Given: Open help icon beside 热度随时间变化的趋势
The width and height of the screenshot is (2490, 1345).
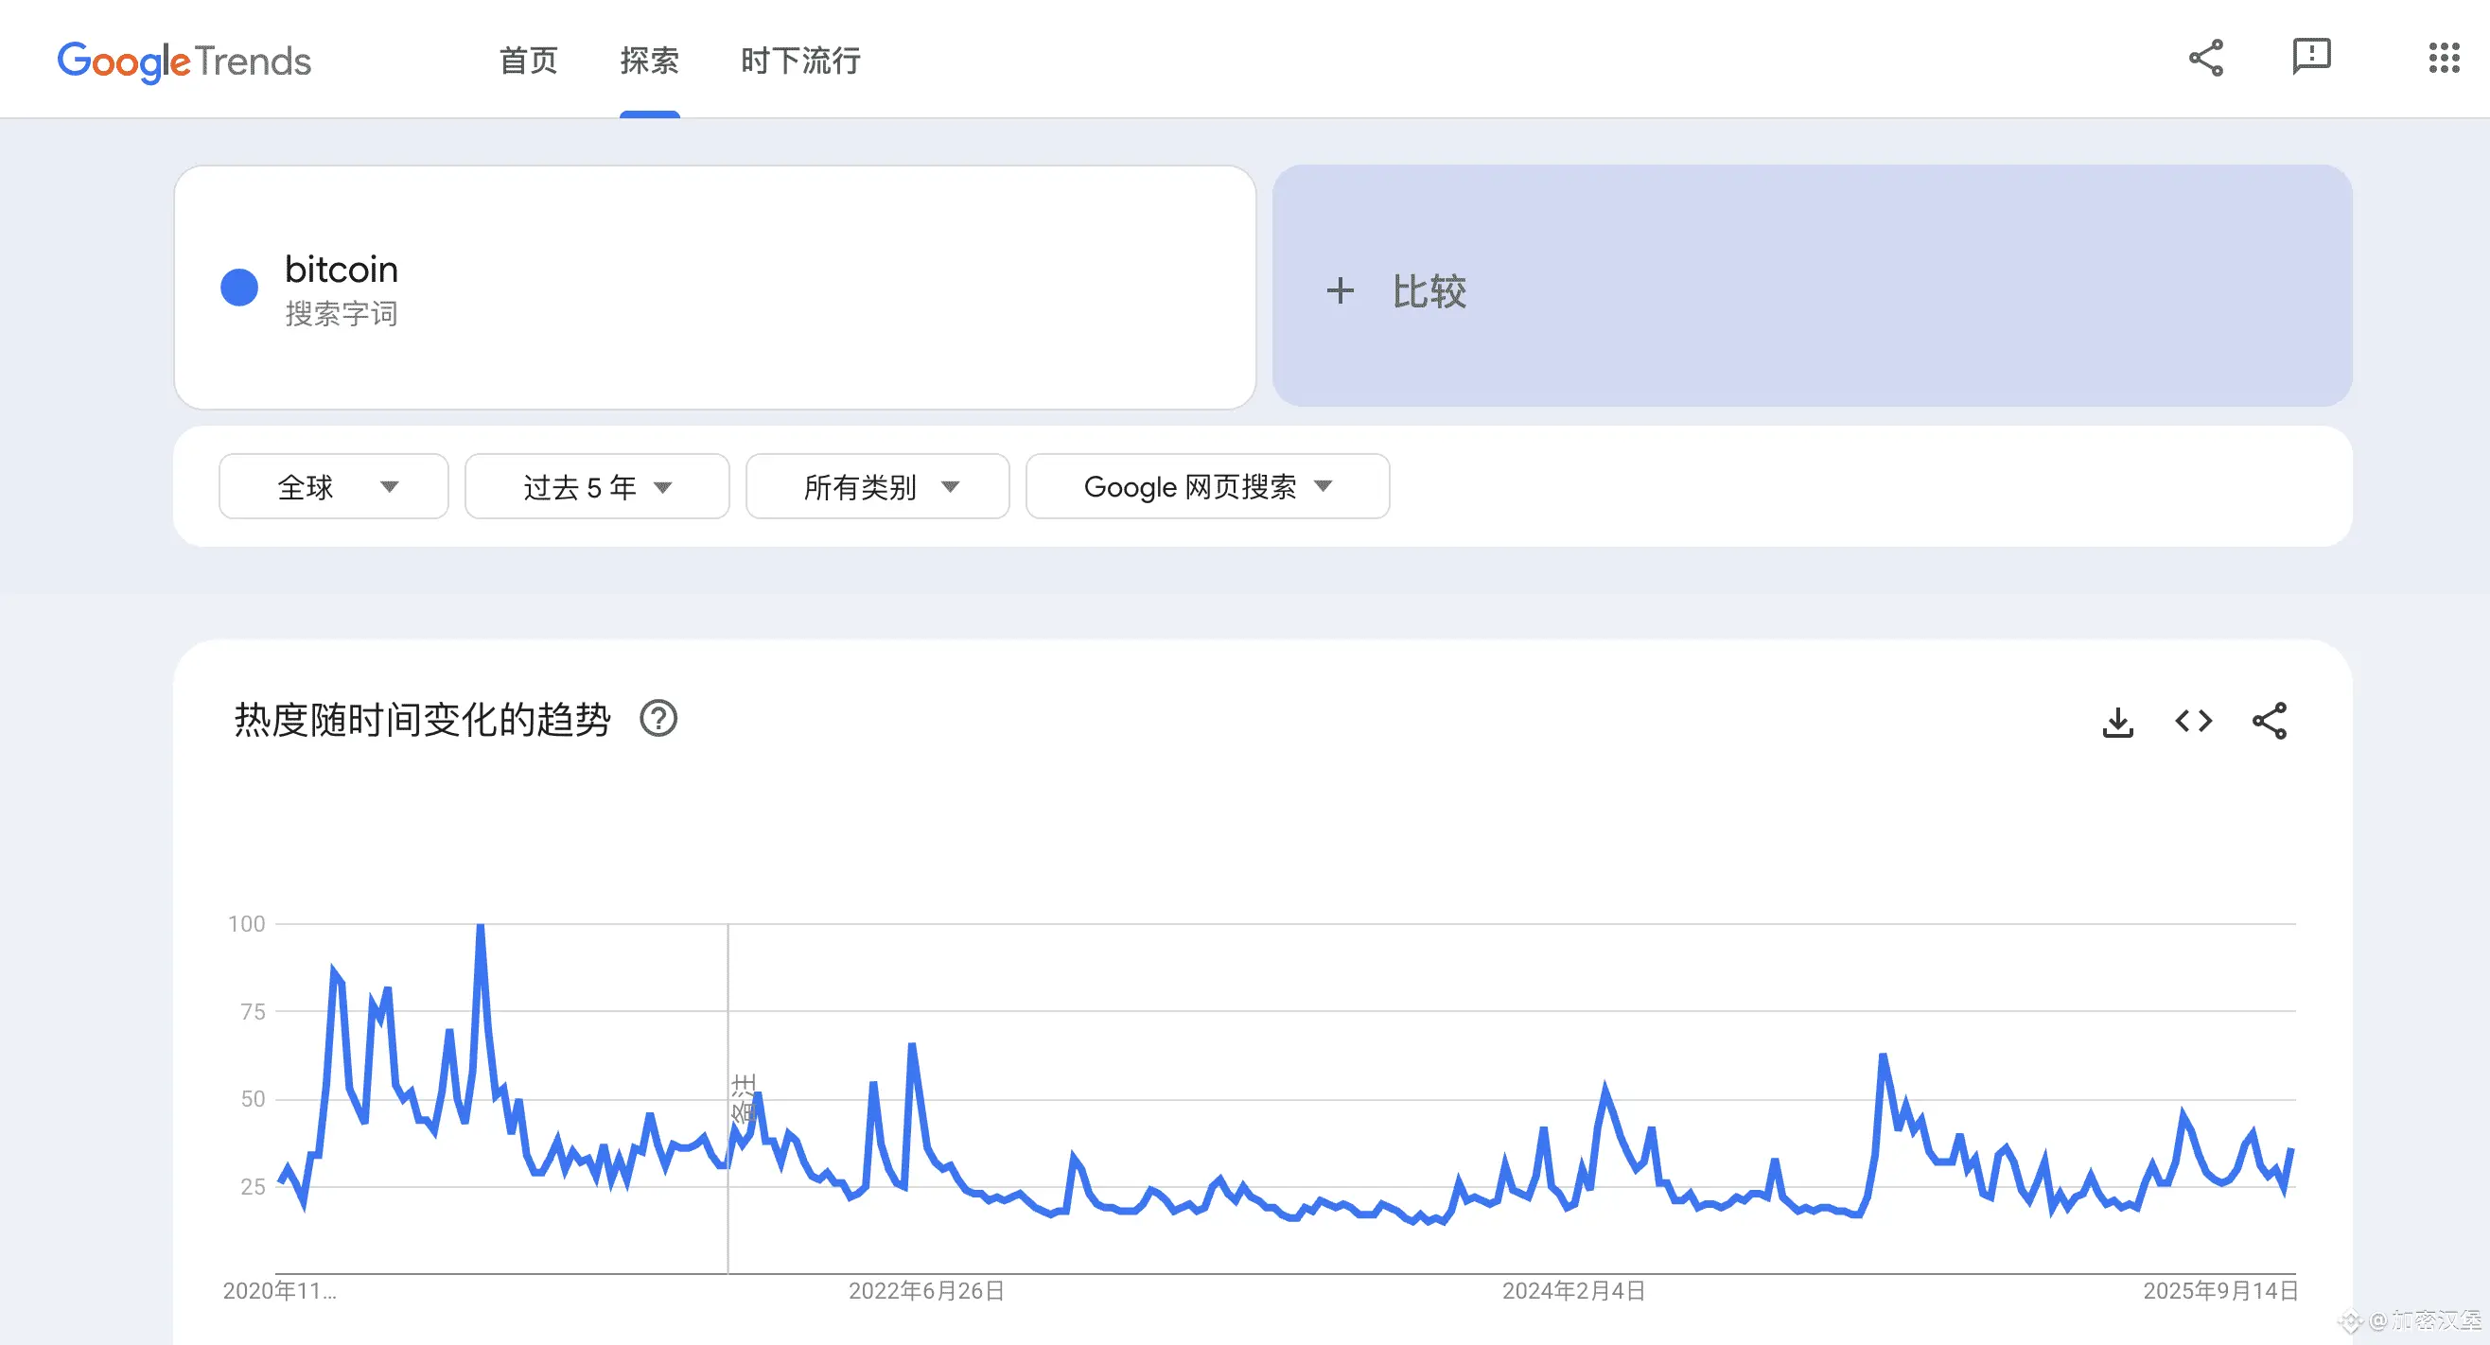Looking at the screenshot, I should (x=658, y=719).
